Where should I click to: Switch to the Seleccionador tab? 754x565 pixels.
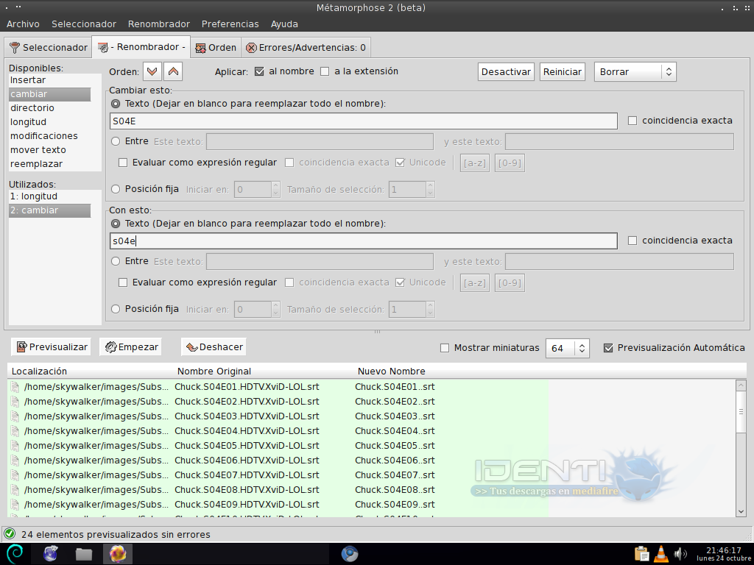click(x=48, y=48)
